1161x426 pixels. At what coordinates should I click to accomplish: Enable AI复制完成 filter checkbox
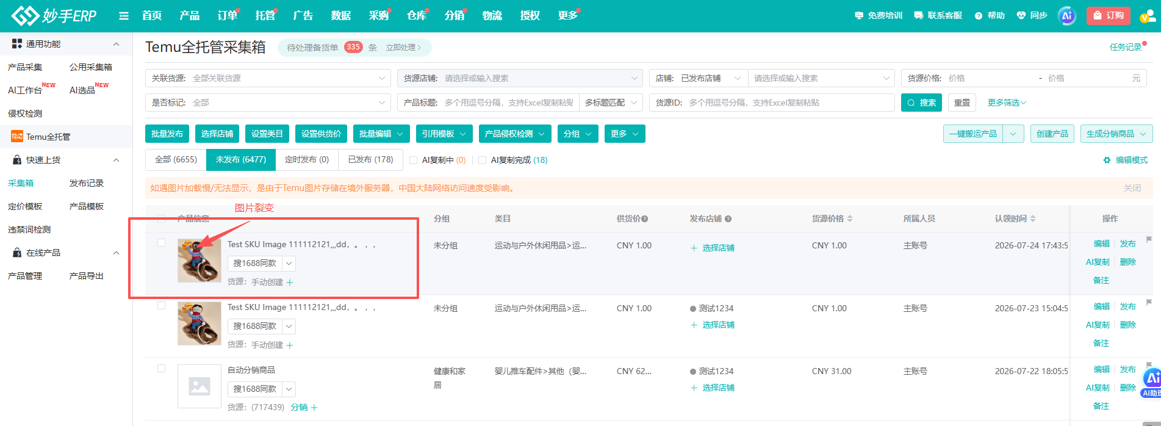(x=482, y=160)
